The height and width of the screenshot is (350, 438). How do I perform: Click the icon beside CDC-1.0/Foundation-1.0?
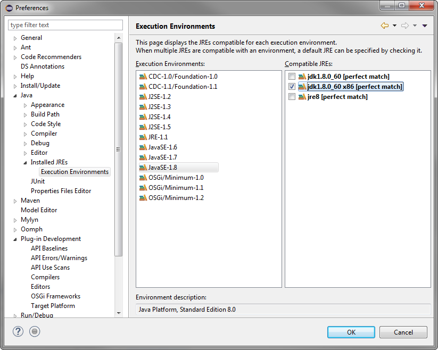pyautogui.click(x=143, y=77)
